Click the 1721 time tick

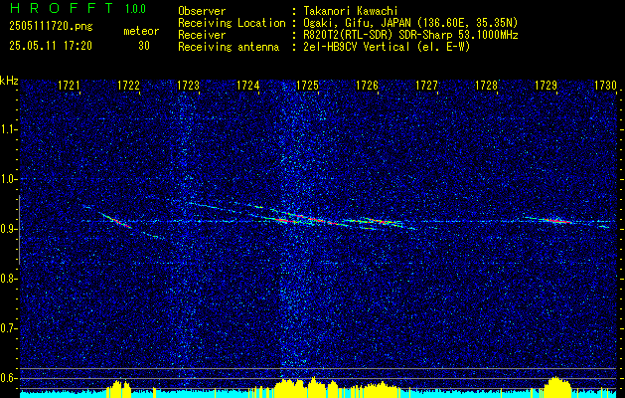tap(69, 85)
